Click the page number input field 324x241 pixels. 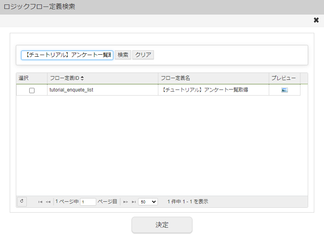88,202
